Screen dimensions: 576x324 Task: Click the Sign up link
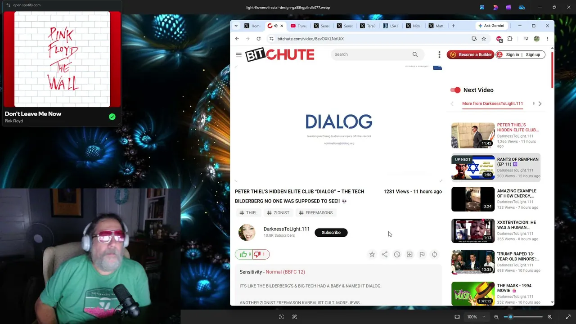[x=533, y=54]
